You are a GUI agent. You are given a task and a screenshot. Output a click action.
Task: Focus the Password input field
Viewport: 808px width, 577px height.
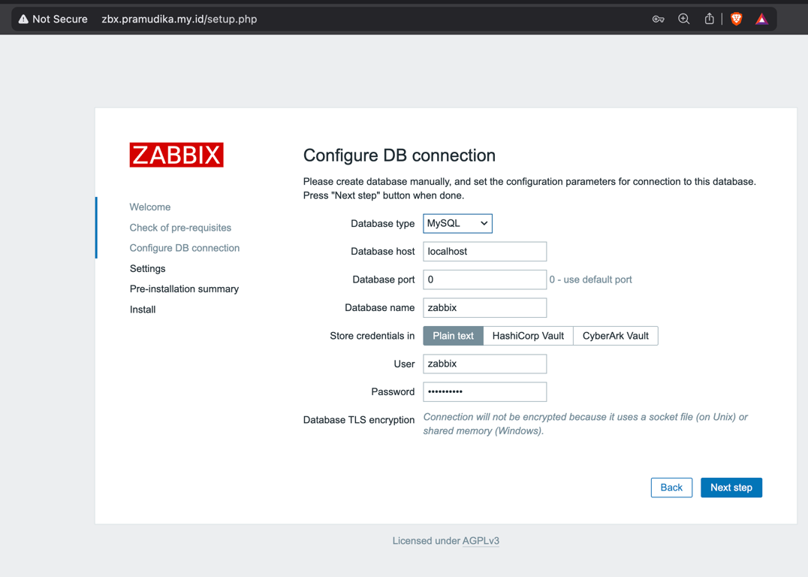[x=484, y=392]
